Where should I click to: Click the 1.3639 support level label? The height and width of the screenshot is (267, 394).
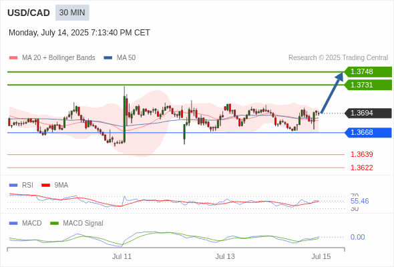pos(361,154)
